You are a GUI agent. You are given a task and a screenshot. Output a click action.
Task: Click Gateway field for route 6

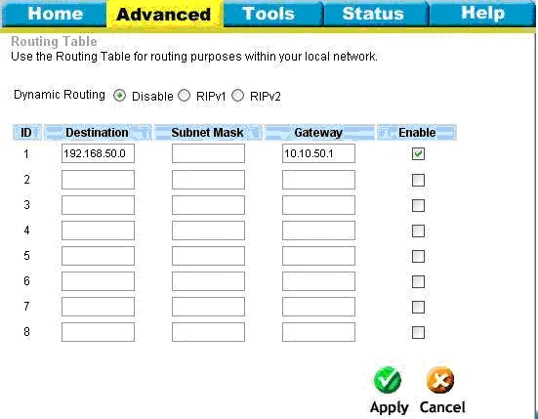[318, 281]
